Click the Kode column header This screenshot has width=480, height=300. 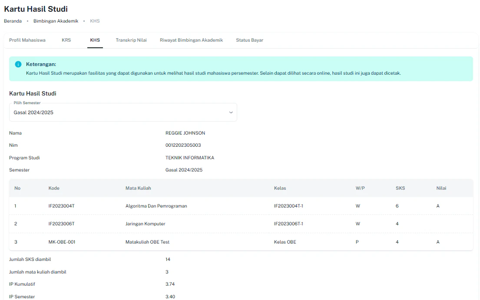click(54, 188)
